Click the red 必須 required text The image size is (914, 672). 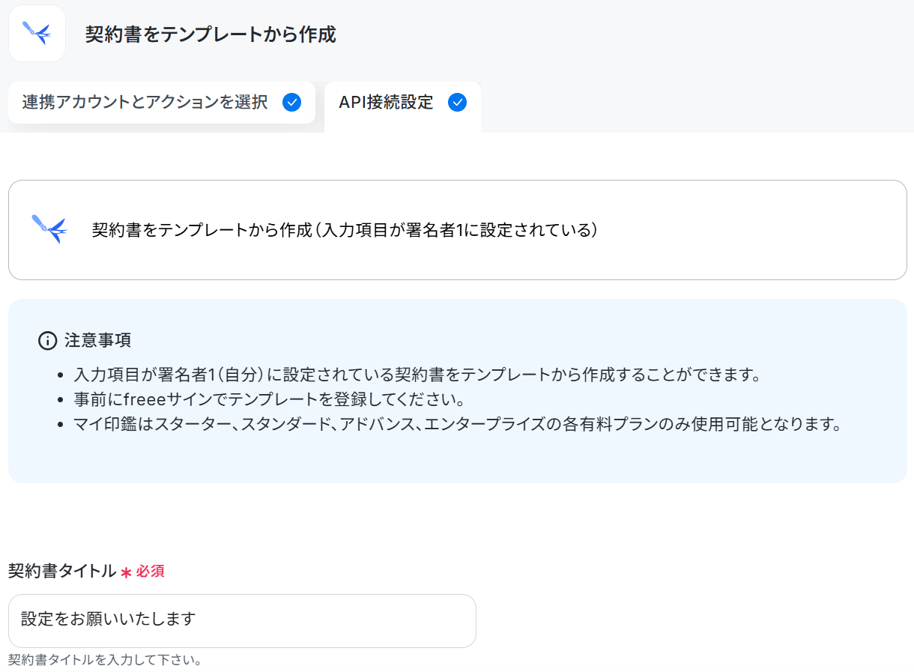pyautogui.click(x=150, y=572)
